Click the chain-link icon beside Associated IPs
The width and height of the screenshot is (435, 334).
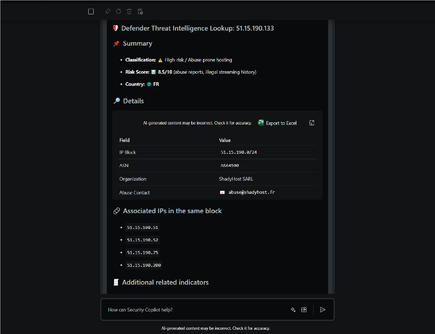click(x=117, y=211)
